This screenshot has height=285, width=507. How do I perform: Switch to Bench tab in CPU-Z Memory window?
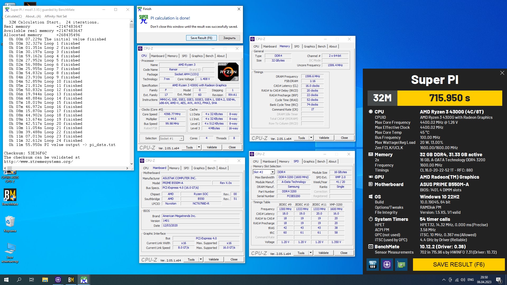[322, 46]
